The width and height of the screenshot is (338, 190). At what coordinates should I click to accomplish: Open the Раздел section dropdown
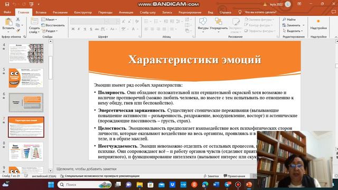[x=50, y=31]
